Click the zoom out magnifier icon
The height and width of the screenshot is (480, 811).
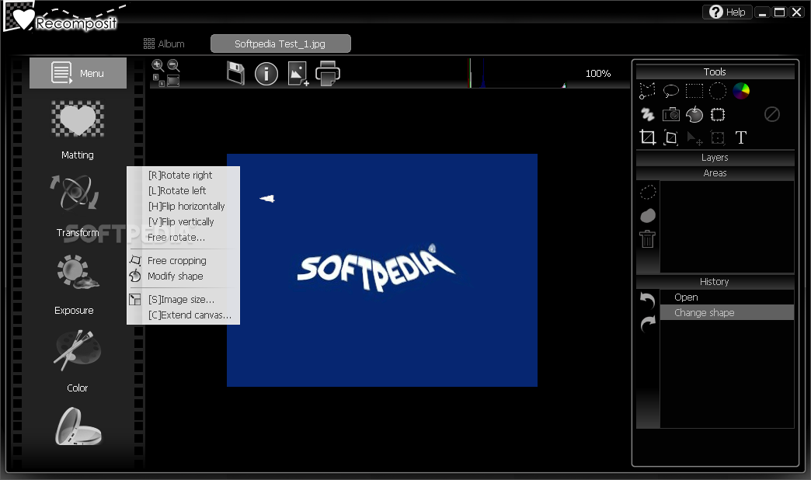tap(173, 65)
